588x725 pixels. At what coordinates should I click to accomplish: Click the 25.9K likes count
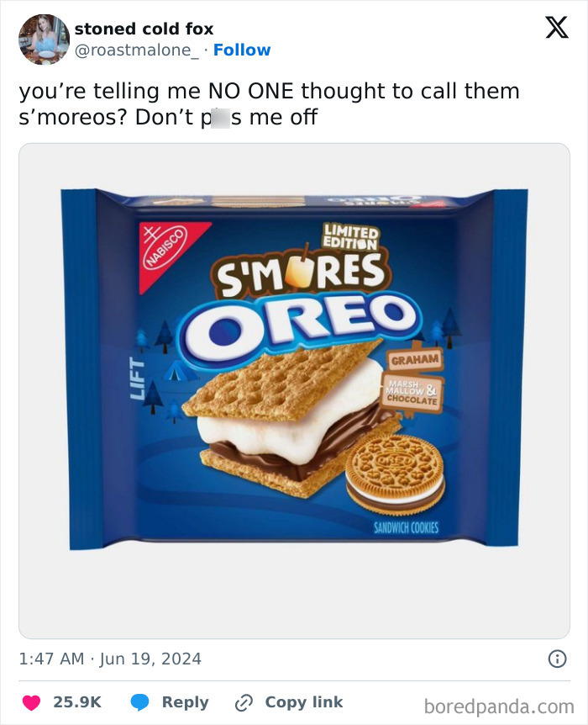77,702
